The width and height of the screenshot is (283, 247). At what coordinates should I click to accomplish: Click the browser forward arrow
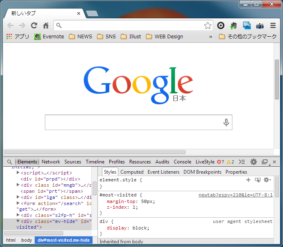[x=22, y=26]
